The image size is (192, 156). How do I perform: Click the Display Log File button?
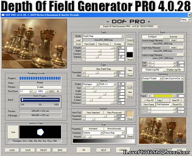[174, 70]
